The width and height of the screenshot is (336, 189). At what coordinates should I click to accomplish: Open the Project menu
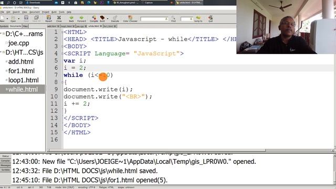click(46, 12)
